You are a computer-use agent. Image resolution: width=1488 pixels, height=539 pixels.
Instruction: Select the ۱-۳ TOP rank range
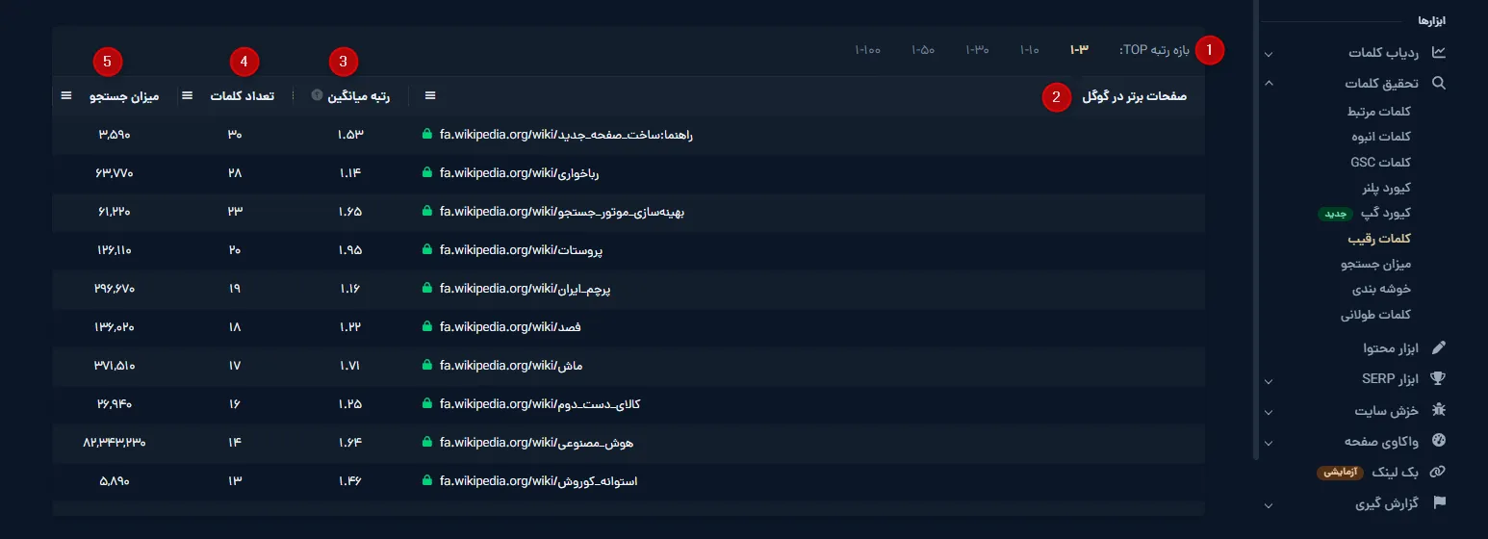pyautogui.click(x=1078, y=50)
